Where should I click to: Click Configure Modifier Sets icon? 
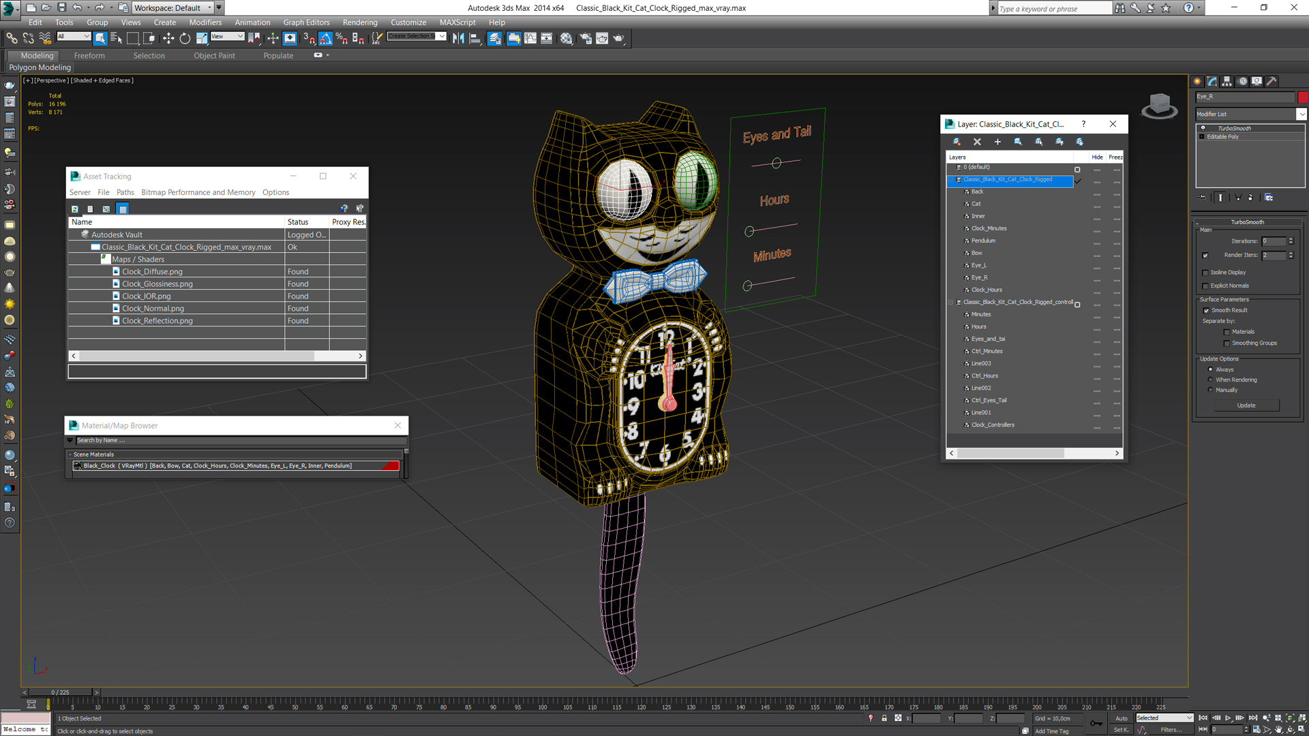point(1269,198)
